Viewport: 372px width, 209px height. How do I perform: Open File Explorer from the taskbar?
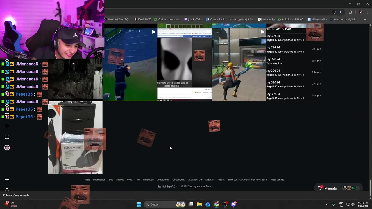199,204
